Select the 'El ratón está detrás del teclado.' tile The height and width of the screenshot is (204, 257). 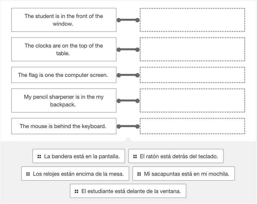coord(176,156)
